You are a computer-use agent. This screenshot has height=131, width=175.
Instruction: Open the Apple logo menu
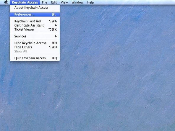tap(6, 2)
